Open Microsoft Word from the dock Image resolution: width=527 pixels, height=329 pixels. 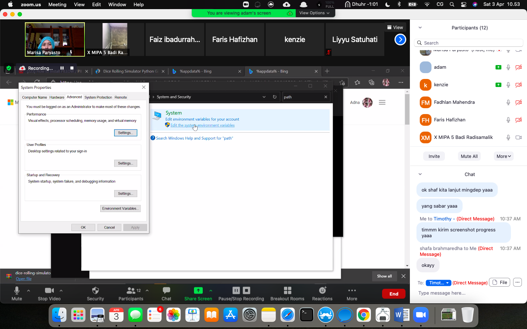(x=402, y=315)
